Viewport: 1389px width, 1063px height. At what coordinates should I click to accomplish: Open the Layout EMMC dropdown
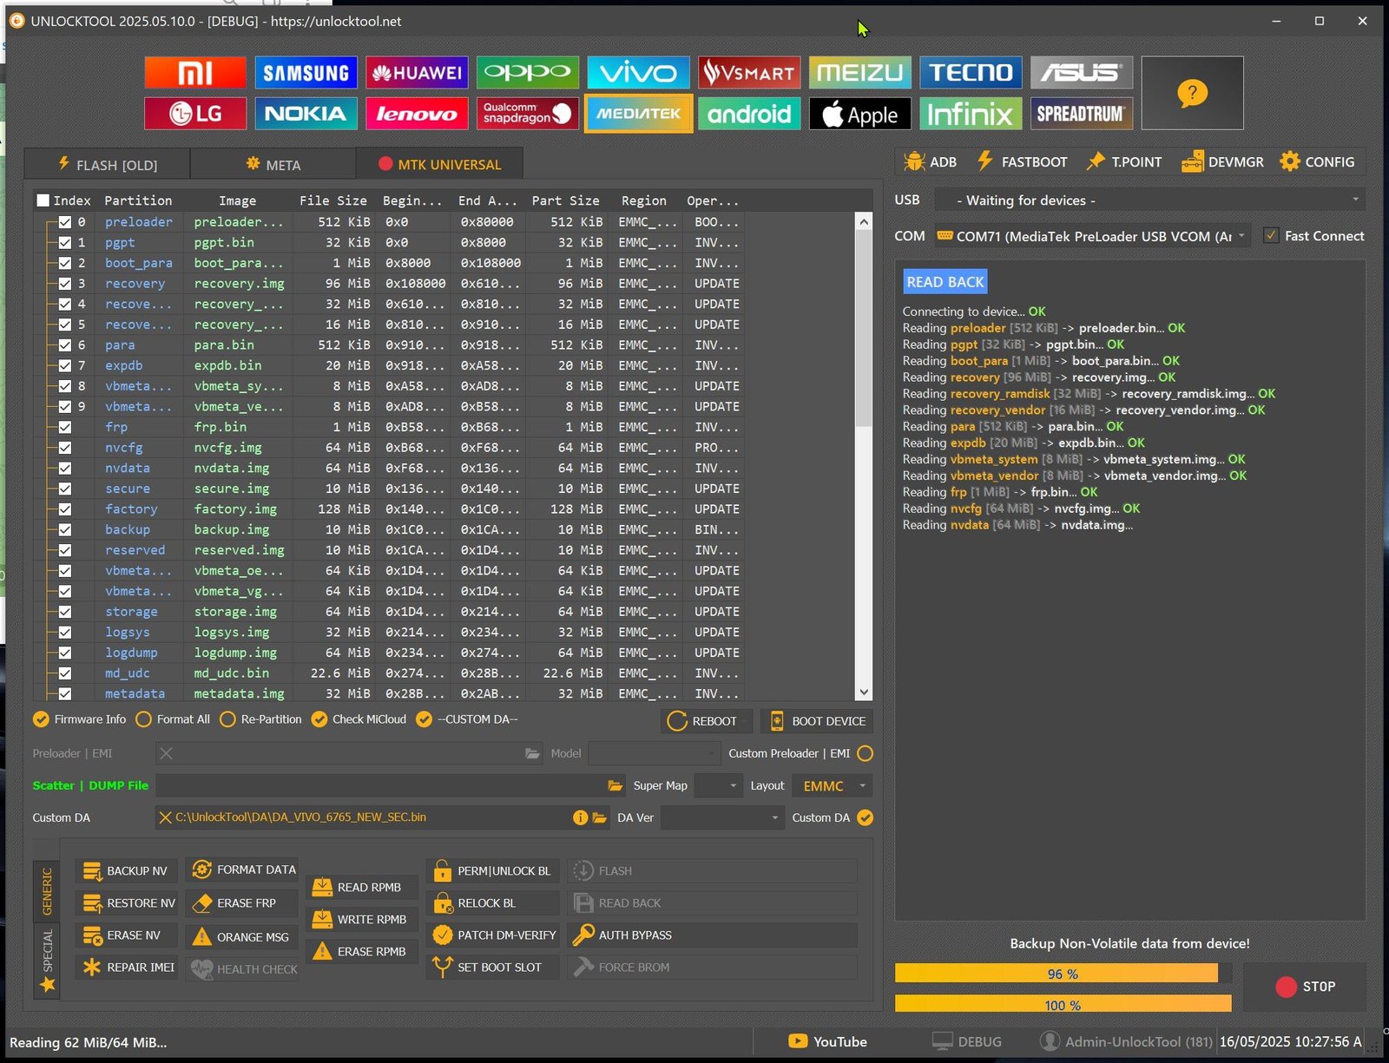point(832,786)
